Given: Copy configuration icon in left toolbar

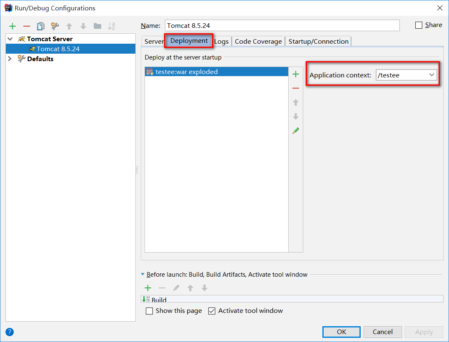Looking at the screenshot, I should [41, 26].
